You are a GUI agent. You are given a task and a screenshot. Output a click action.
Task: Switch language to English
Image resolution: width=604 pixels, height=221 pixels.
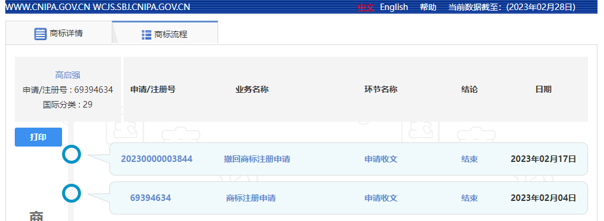(x=394, y=7)
